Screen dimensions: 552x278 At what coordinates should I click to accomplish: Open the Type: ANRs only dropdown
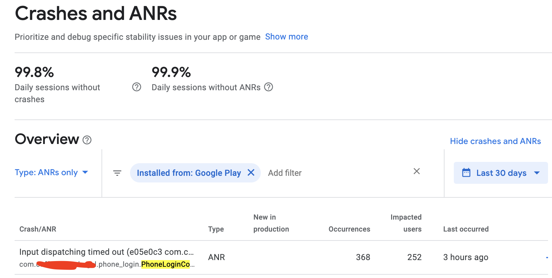coord(51,173)
